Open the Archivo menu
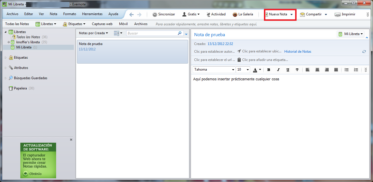Image resolution: width=373 pixels, height=182 pixels. click(x=12, y=14)
